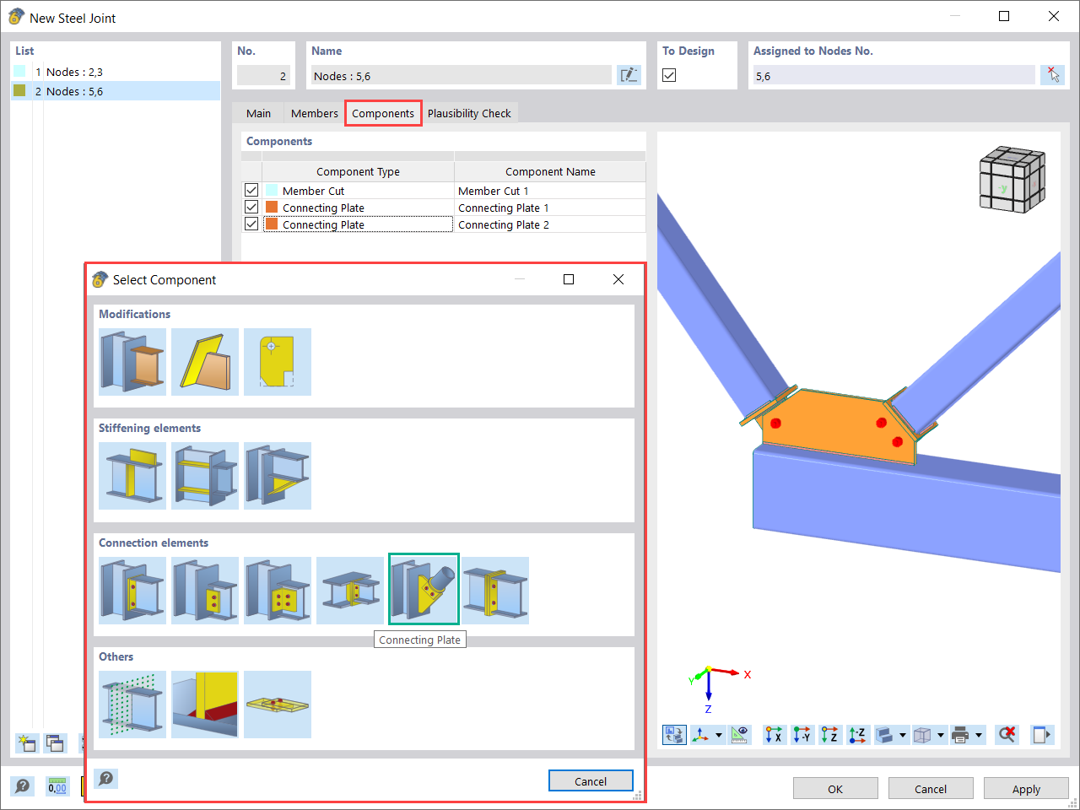This screenshot has height=810, width=1080.
Task: Click the pick nodes cursor icon
Action: (1052, 75)
